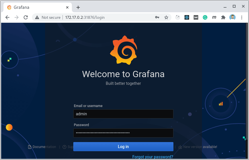
Task: Click the Support question mark icon
Action: coord(64,147)
